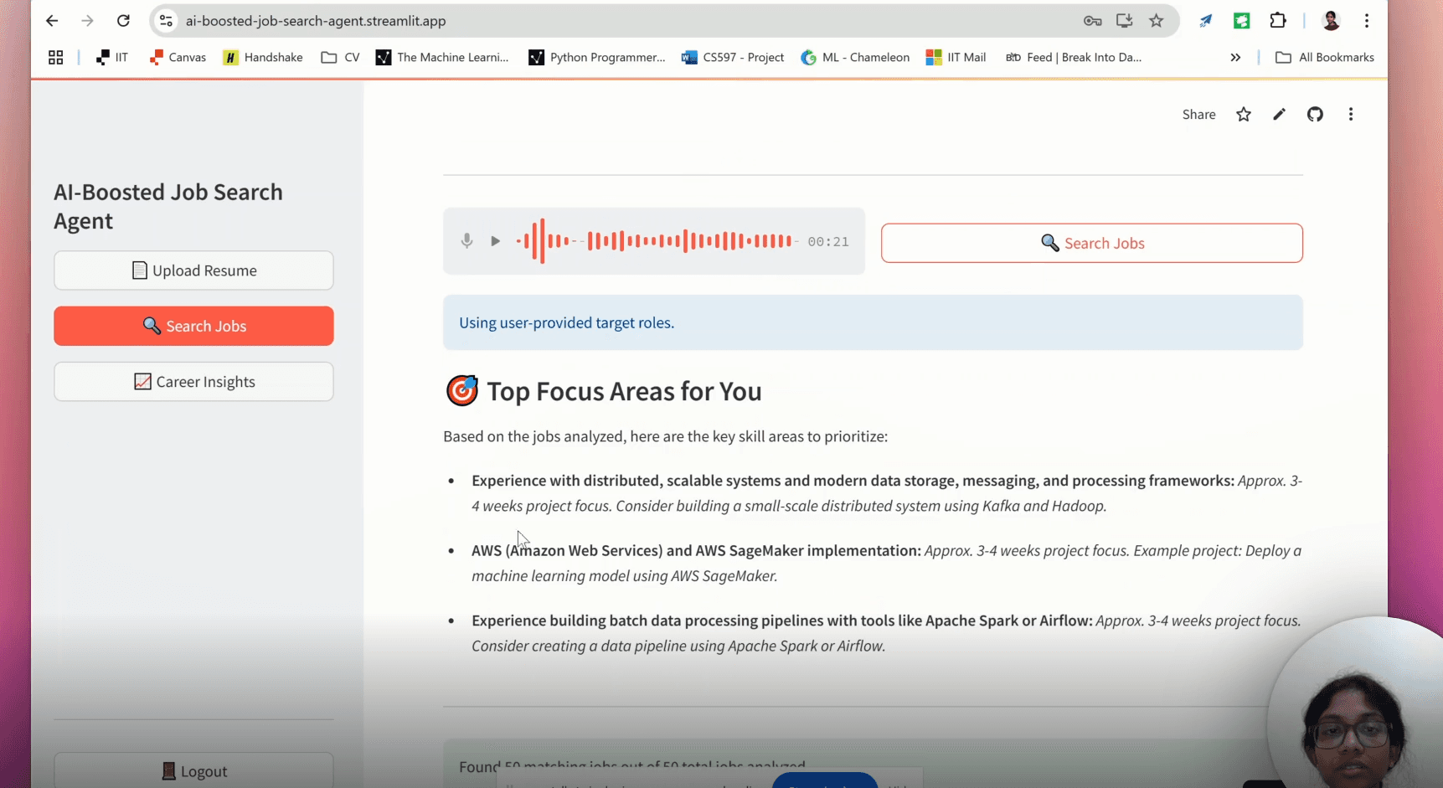Open the Extensions puzzle menu
Viewport: 1443px width, 788px height.
pyautogui.click(x=1278, y=21)
